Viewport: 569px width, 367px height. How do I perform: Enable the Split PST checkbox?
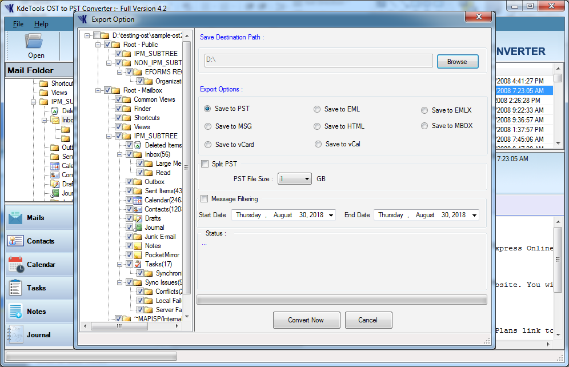click(x=205, y=163)
